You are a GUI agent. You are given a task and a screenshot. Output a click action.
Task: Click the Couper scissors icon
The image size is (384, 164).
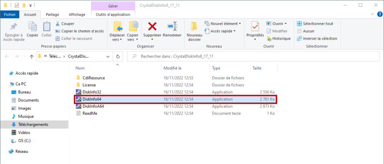[57, 24]
